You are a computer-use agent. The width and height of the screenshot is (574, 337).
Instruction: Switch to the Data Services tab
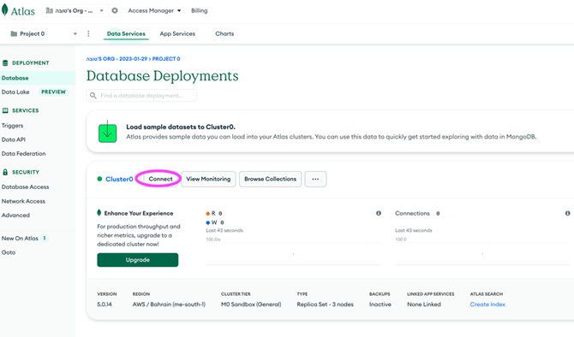[126, 33]
